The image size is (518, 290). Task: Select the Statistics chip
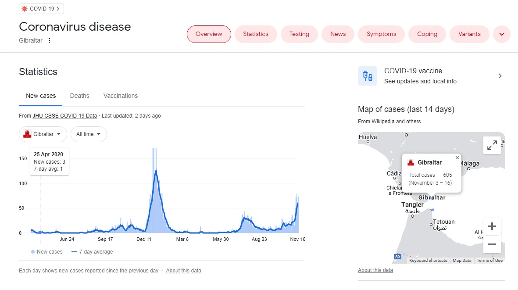(x=256, y=34)
